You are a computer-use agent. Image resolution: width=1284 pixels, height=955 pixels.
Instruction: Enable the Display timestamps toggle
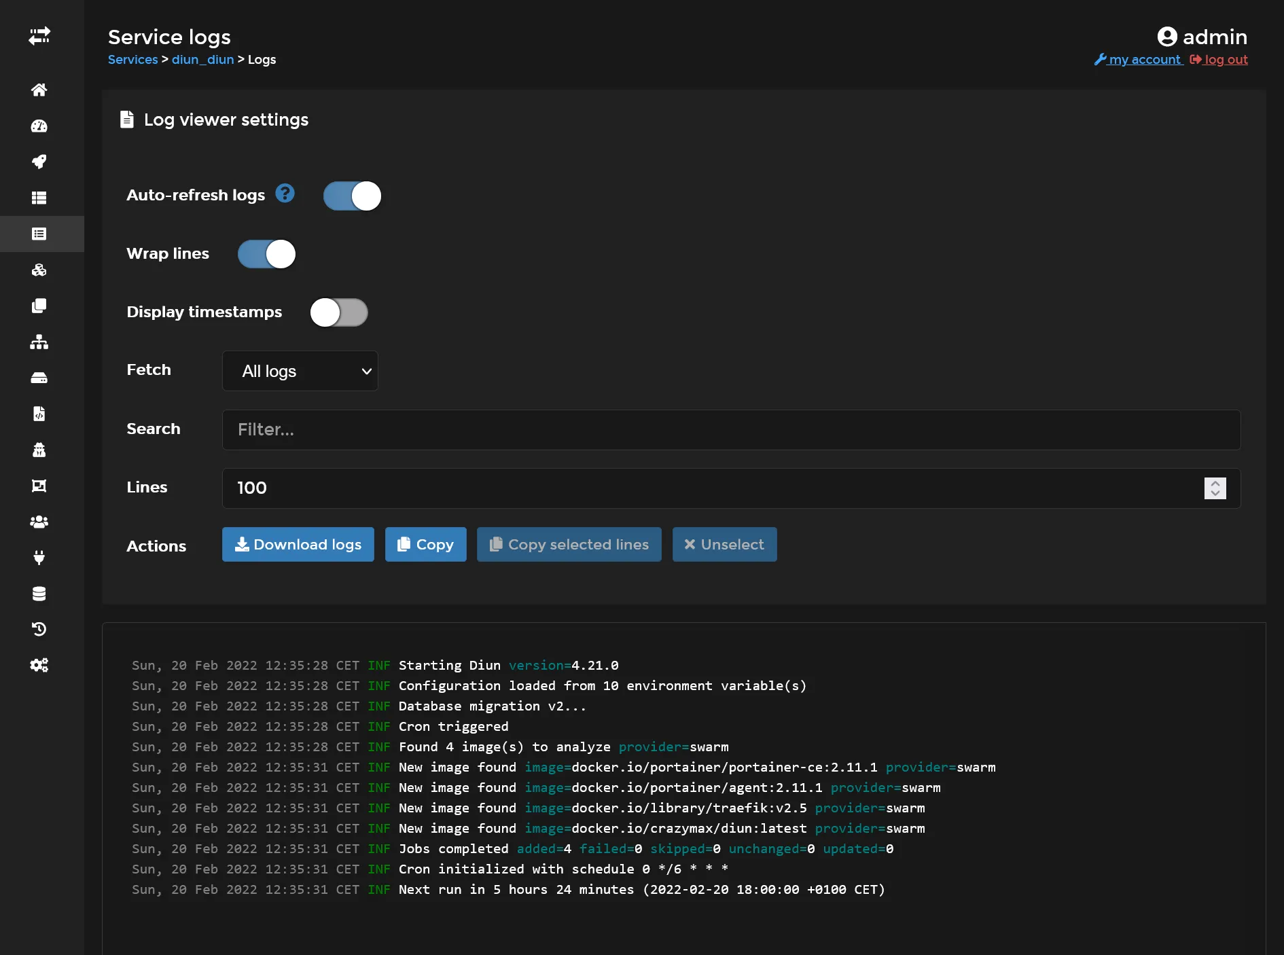[x=339, y=313]
